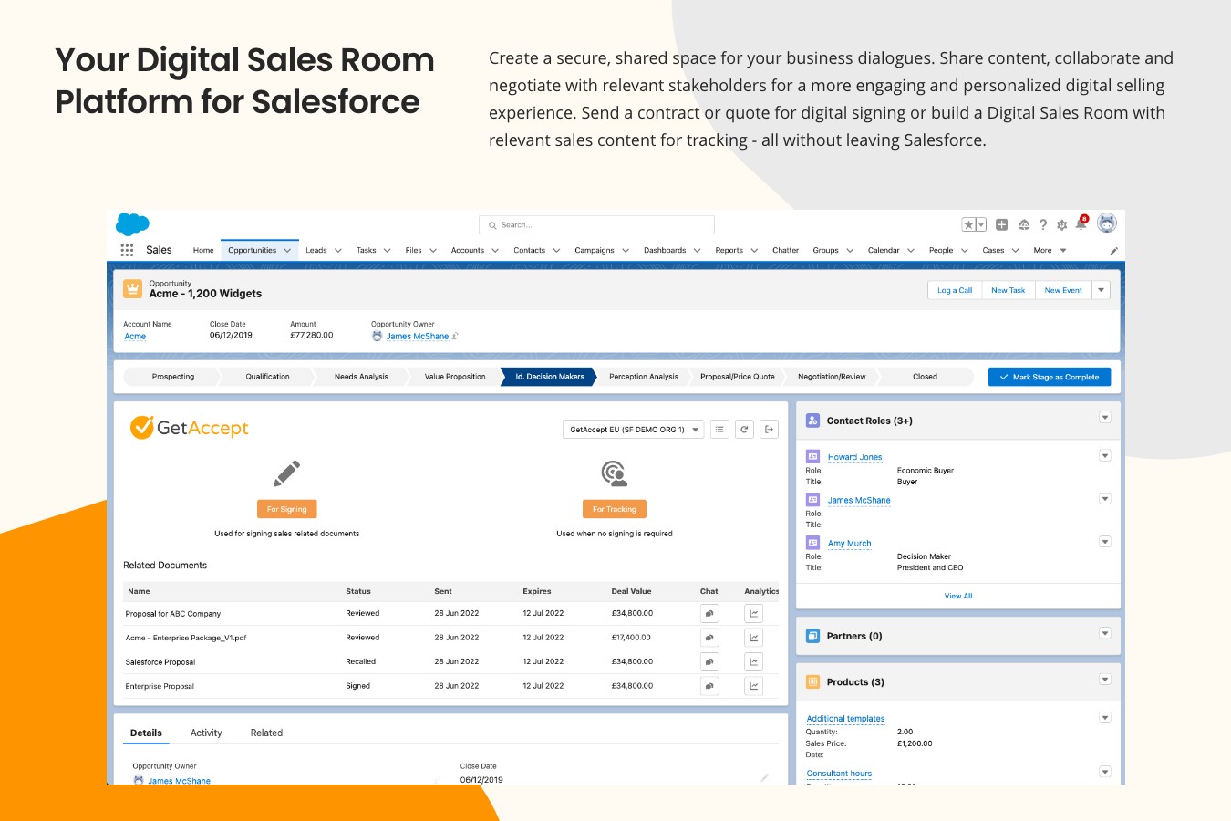This screenshot has width=1231, height=821.
Task: Open the Reports navigation tab
Action: pos(729,250)
